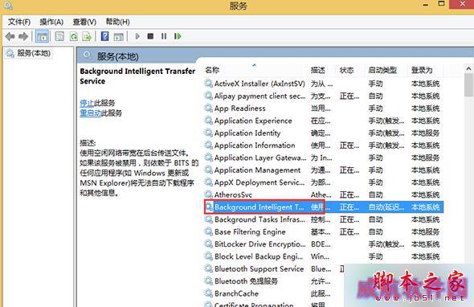Image resolution: width=474 pixels, height=307 pixels.
Task: Click the gear icon beside ActiveX Installer
Action: click(208, 83)
